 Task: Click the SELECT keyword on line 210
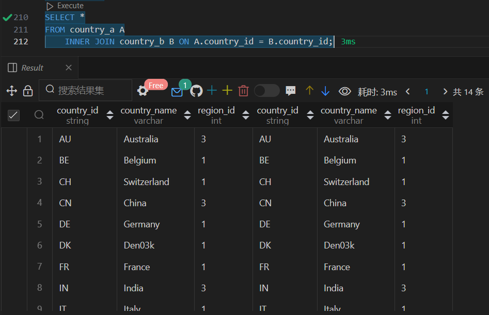click(x=60, y=18)
